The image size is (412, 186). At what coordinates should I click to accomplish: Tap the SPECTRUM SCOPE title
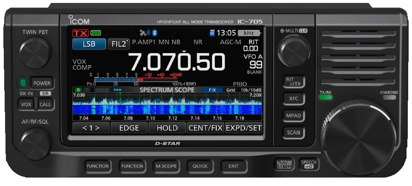(167, 90)
